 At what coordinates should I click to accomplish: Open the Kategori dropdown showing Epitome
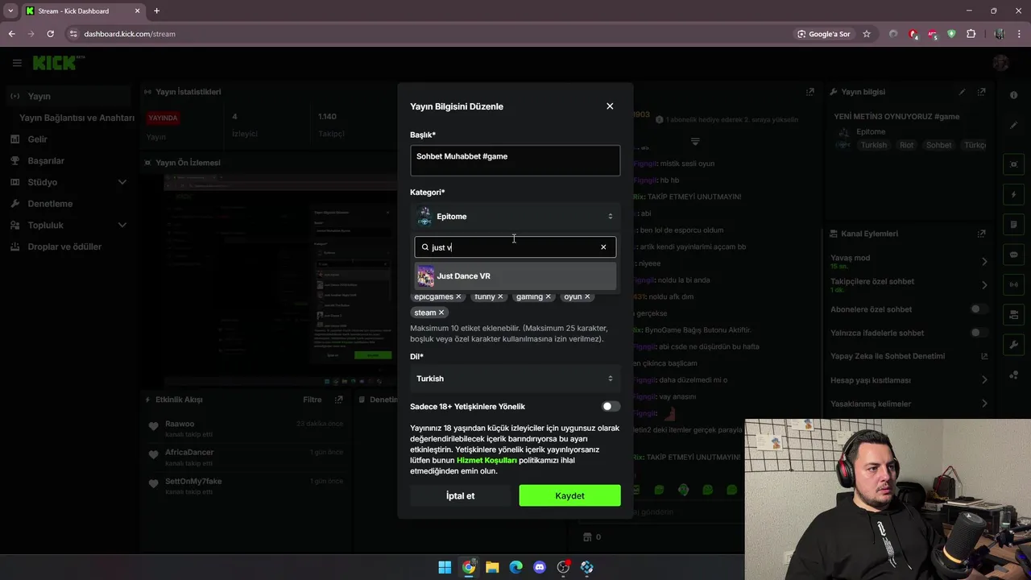click(515, 216)
